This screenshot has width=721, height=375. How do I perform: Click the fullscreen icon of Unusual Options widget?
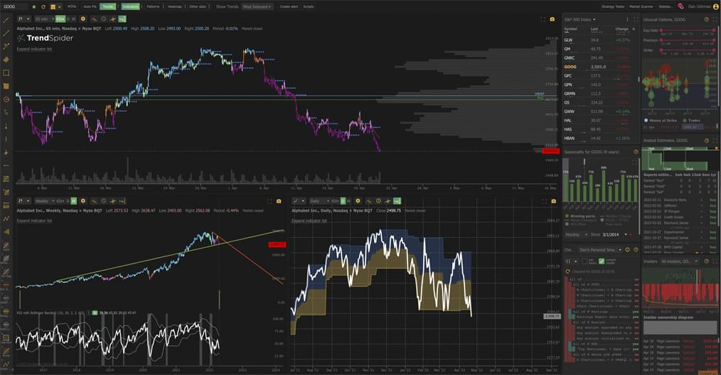(x=715, y=20)
